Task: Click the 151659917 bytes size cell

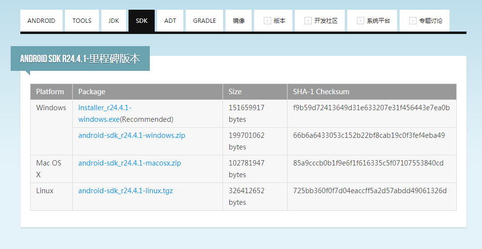Action: tap(255, 113)
